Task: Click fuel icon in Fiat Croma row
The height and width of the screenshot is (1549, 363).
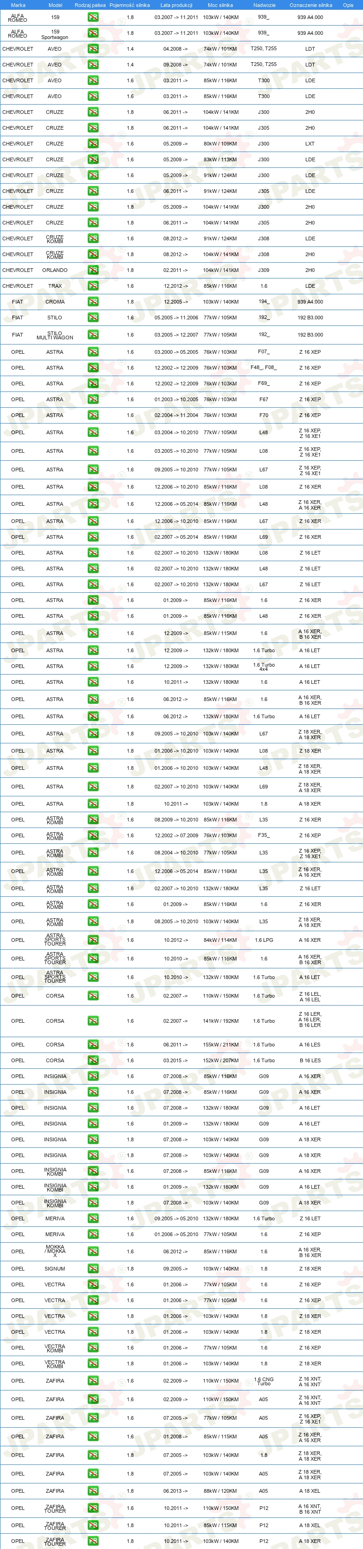Action: pyautogui.click(x=93, y=302)
